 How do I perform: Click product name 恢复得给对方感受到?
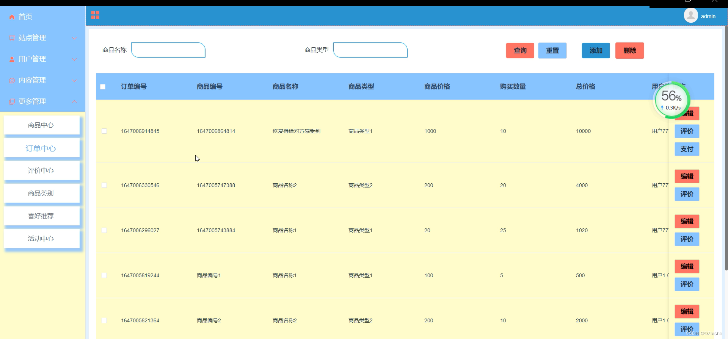click(x=297, y=131)
